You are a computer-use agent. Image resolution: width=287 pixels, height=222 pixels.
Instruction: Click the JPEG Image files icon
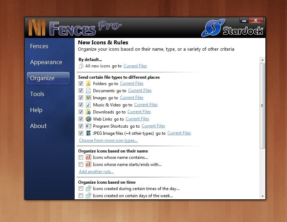click(88, 133)
